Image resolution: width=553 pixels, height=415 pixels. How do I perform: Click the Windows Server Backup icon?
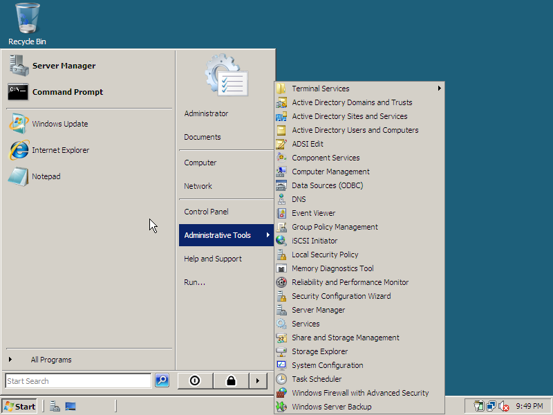[x=281, y=407]
